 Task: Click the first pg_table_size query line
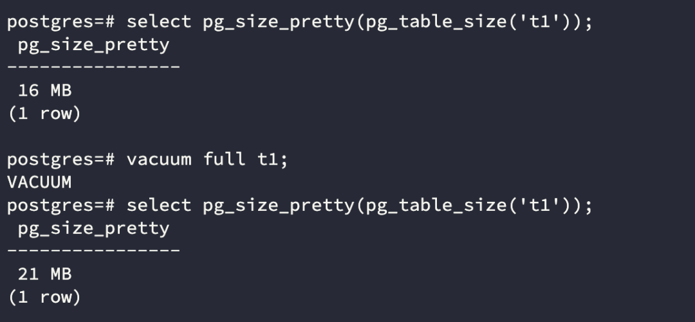click(x=300, y=22)
